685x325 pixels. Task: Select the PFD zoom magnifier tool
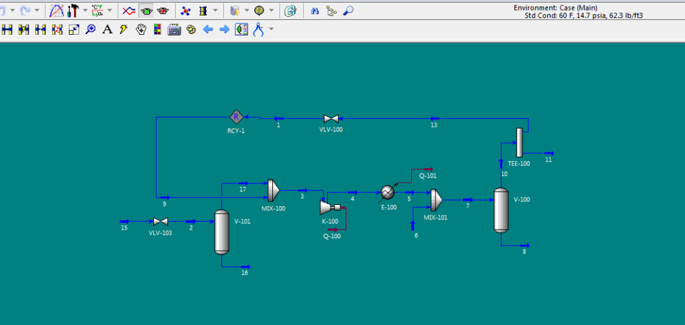coord(90,29)
